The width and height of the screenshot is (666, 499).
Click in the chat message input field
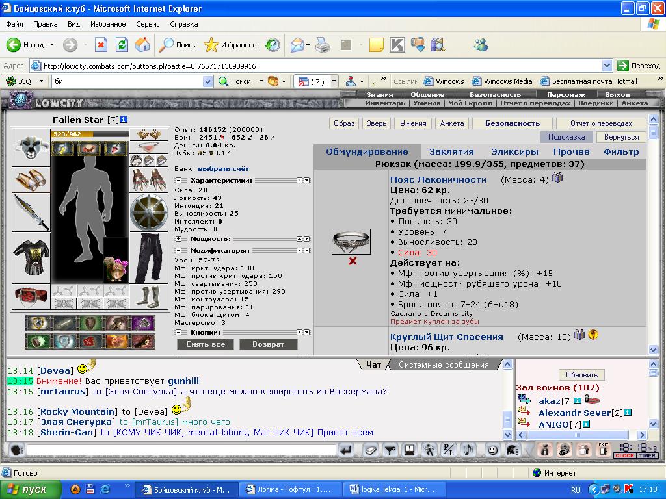[181, 450]
